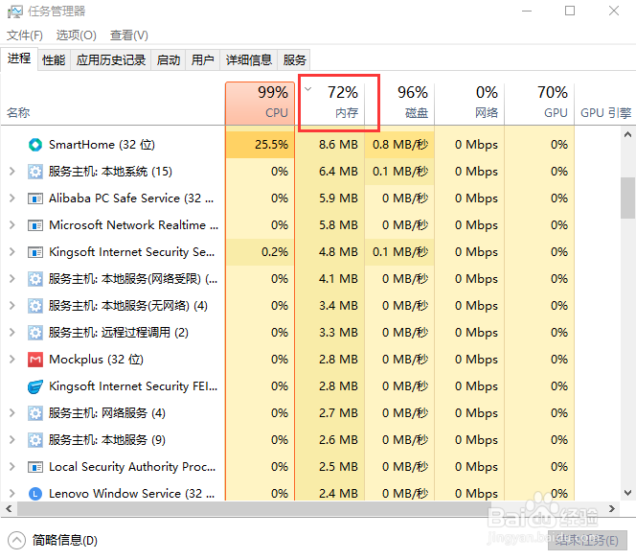Expand the Local Security Authority Process row
636x560 pixels.
tap(12, 467)
